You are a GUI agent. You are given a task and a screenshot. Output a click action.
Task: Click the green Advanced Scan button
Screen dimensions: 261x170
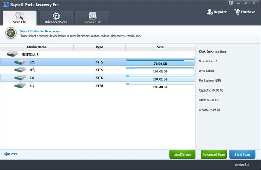click(214, 154)
